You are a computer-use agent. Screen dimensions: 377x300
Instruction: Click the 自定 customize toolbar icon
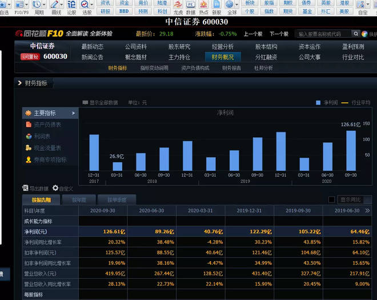[x=360, y=5]
